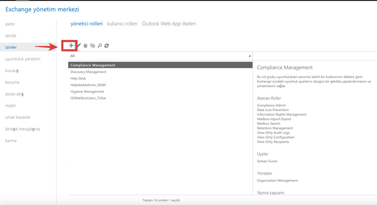Sort the list by the AD column header
The height and width of the screenshot is (205, 377).
click(x=160, y=56)
